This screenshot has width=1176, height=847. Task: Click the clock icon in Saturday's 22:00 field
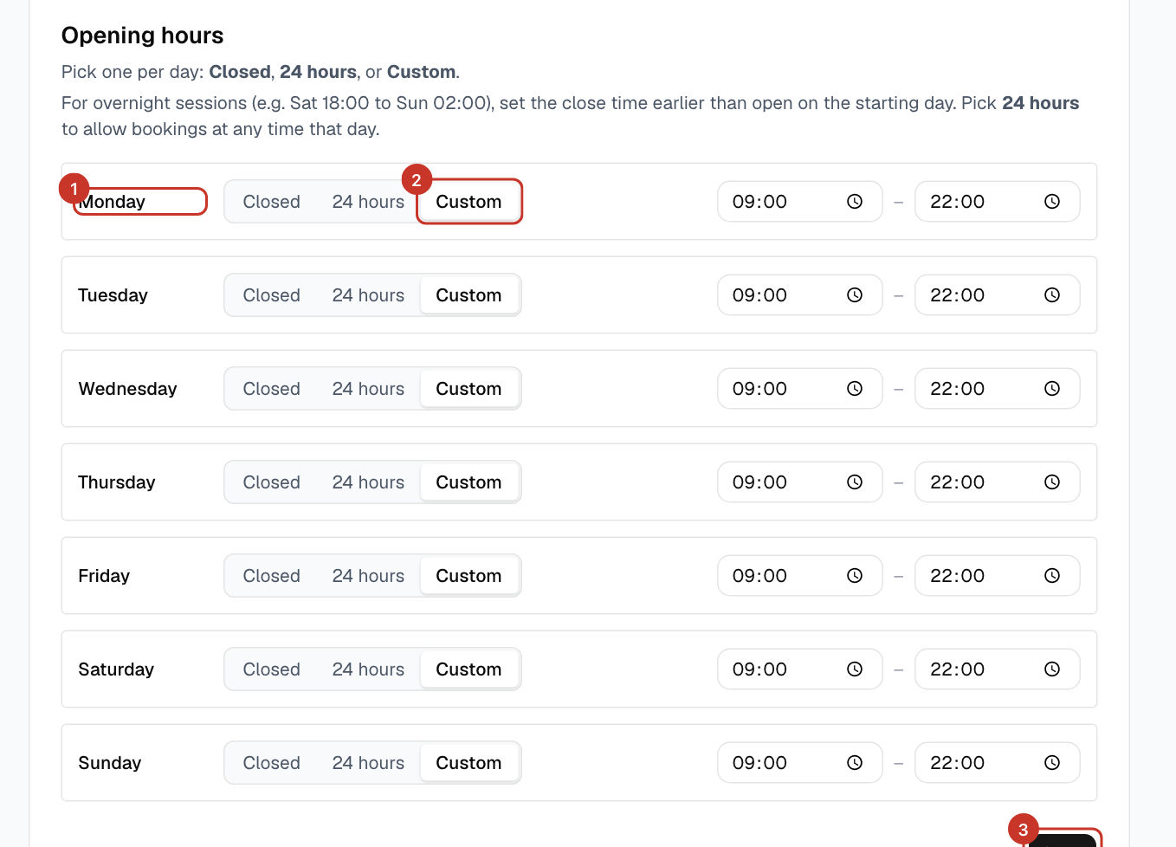pyautogui.click(x=1052, y=669)
